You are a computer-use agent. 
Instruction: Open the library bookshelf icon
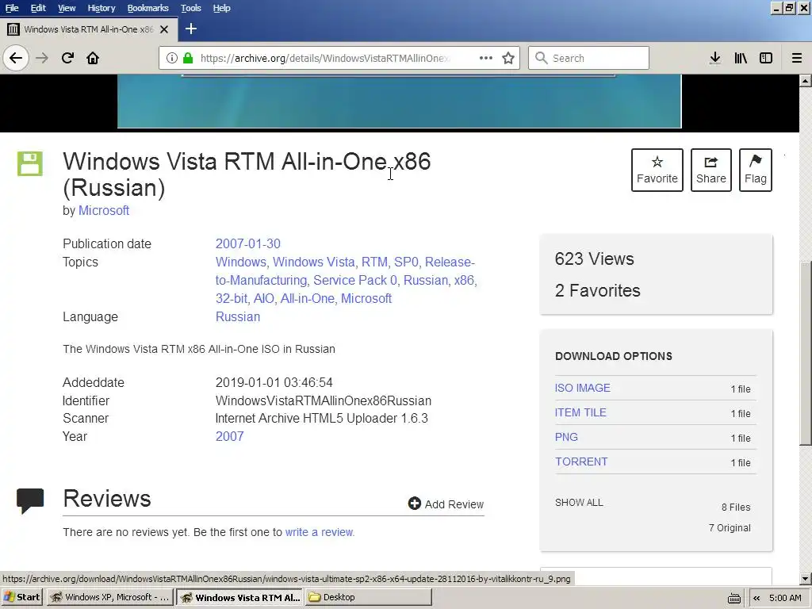[741, 58]
